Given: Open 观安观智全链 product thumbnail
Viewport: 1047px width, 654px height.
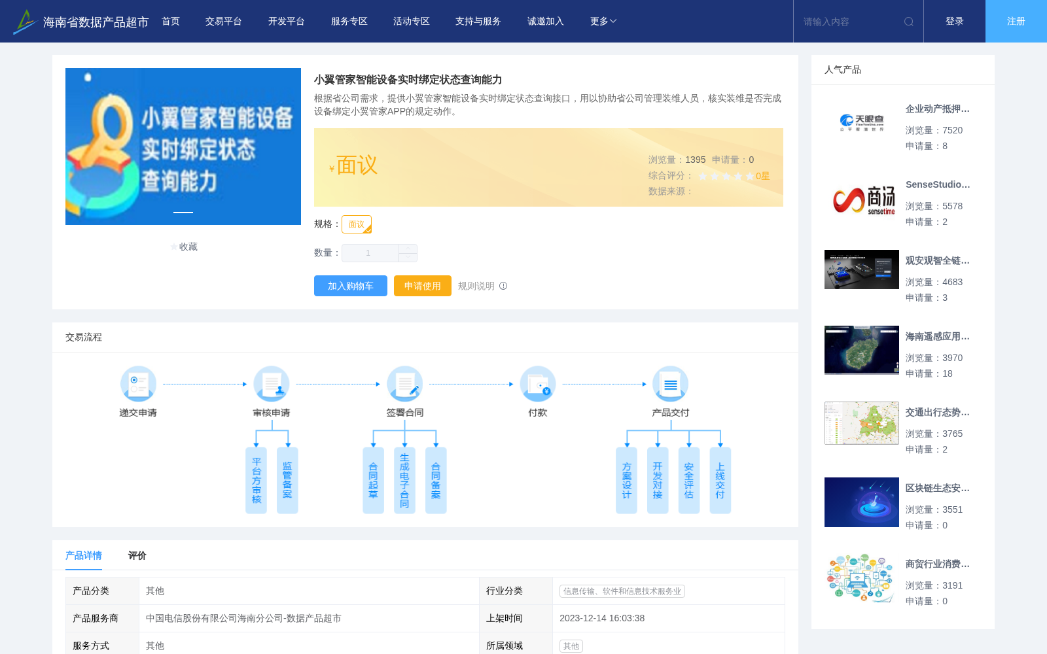Looking at the screenshot, I should (x=862, y=269).
